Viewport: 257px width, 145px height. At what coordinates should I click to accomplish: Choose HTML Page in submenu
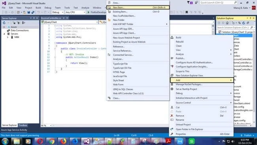click(138, 72)
